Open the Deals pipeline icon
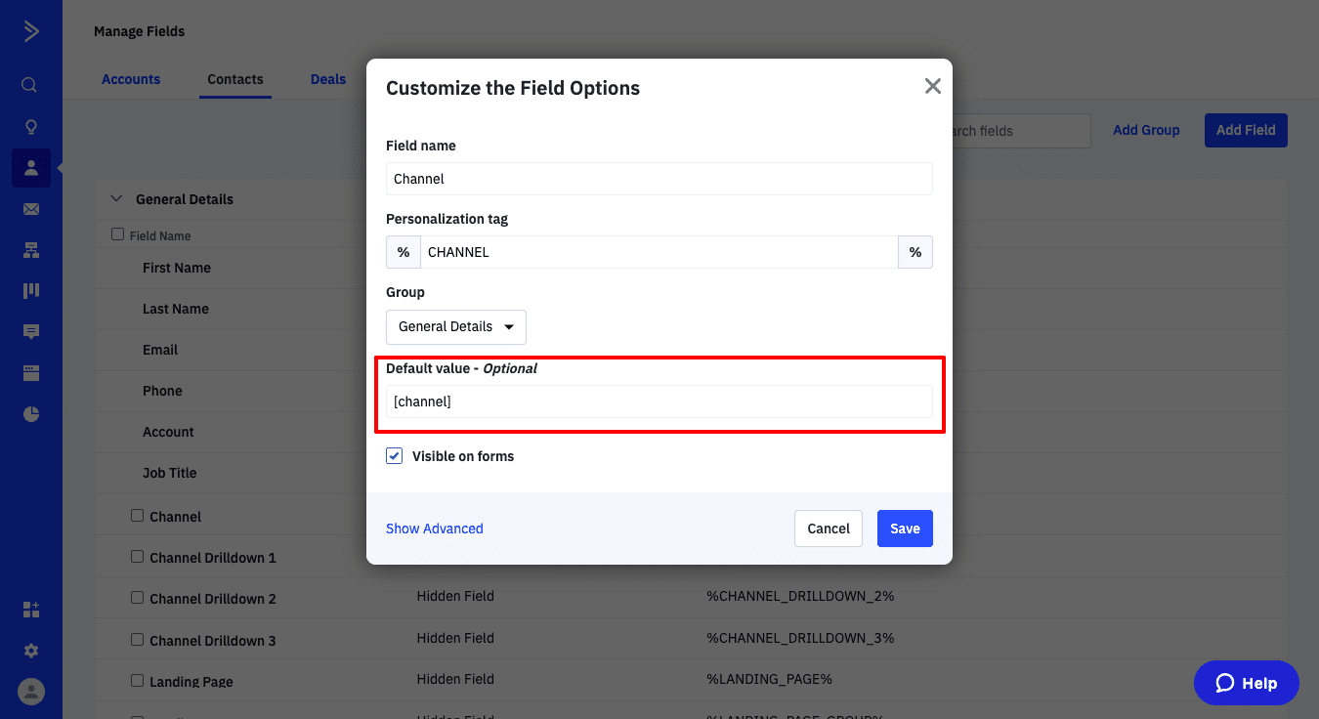 pyautogui.click(x=30, y=291)
